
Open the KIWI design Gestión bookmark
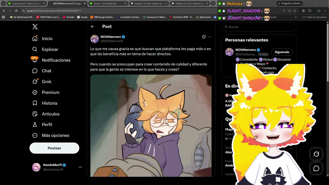pyautogui.click(x=102, y=17)
